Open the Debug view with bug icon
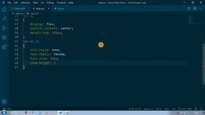Viewport: 205px width, 115px height. pyautogui.click(x=4, y=38)
